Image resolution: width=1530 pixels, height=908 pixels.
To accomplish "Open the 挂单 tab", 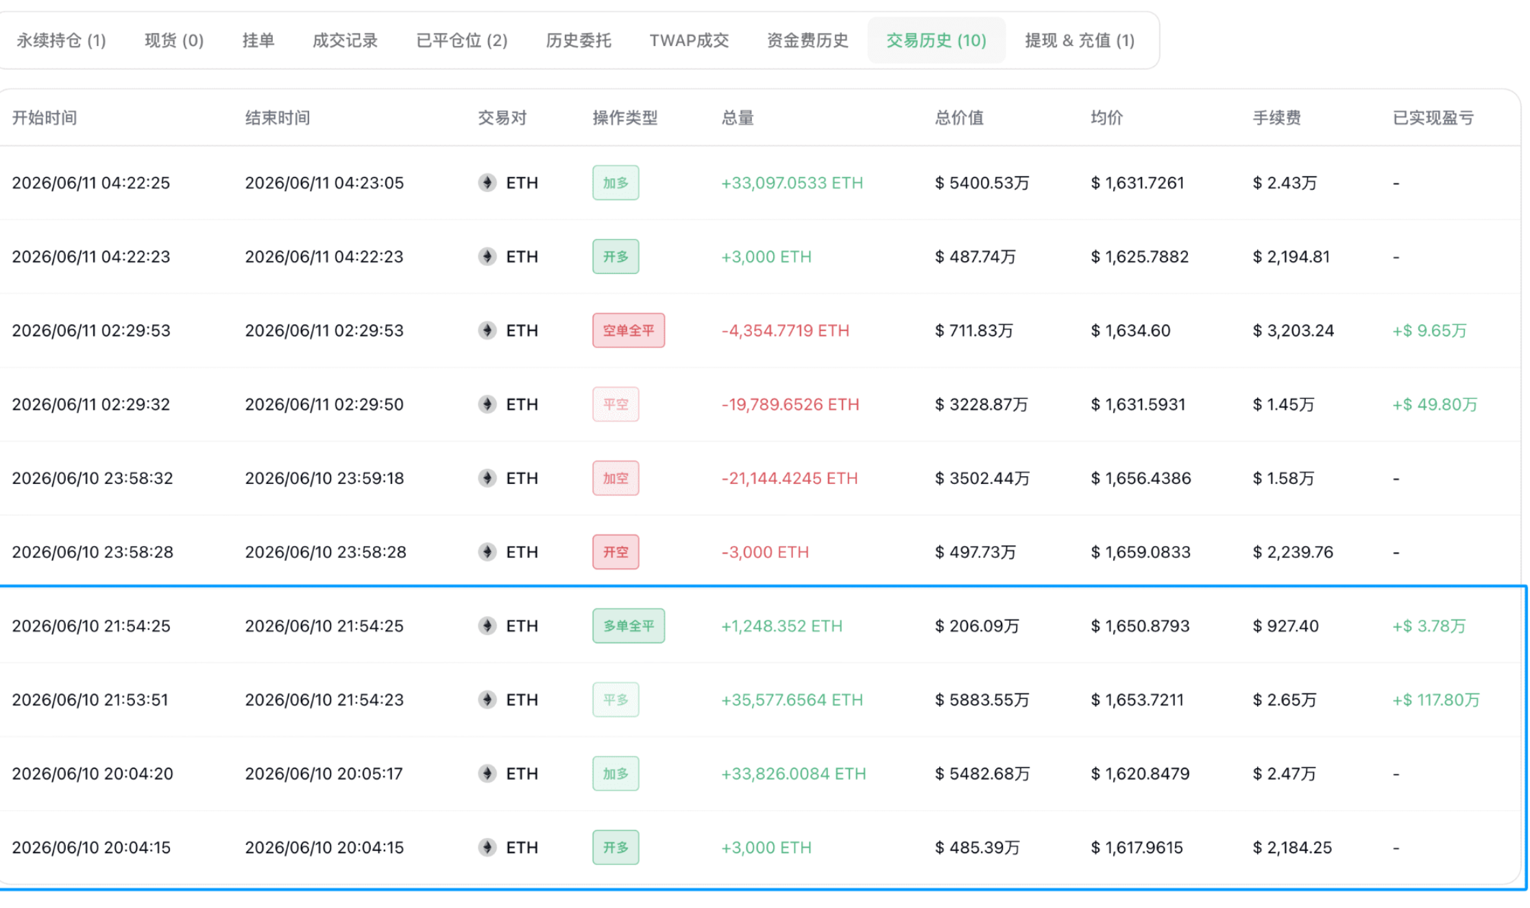I will click(x=258, y=40).
